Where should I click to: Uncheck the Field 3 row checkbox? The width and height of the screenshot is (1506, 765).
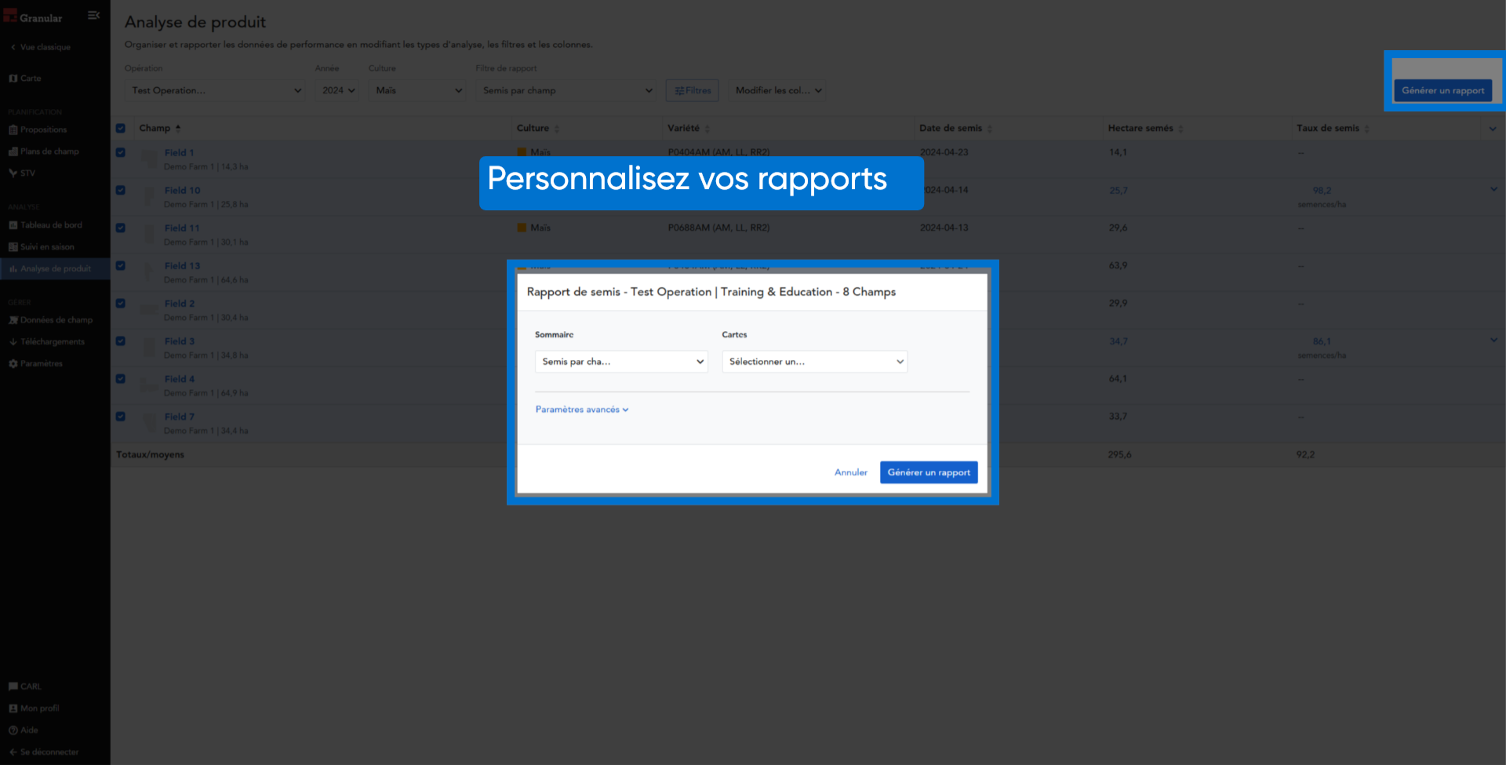click(121, 341)
